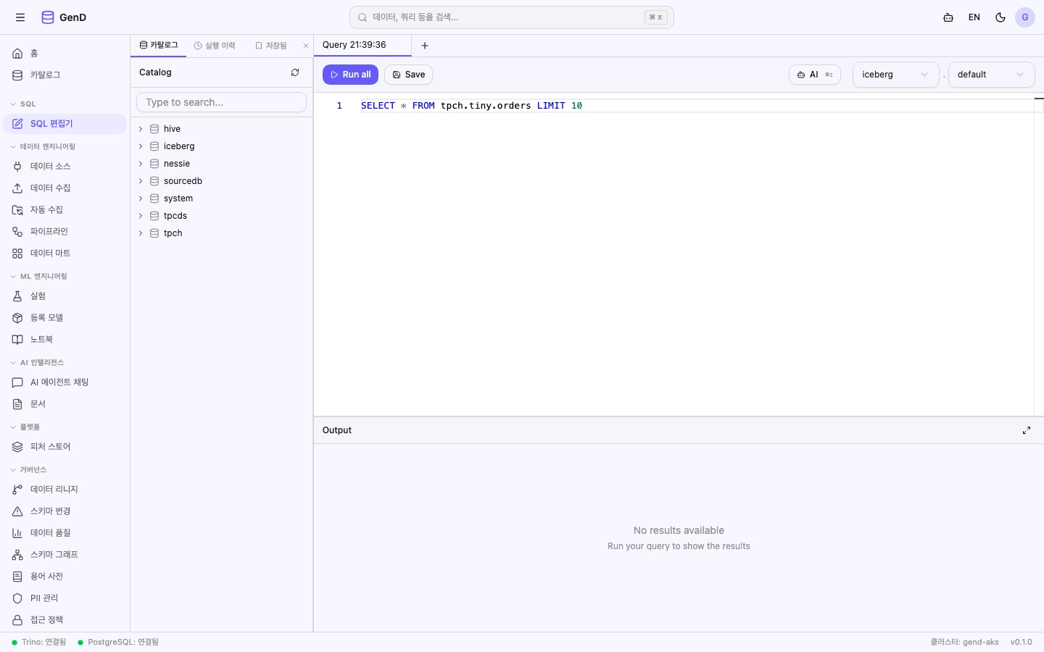This screenshot has width=1044, height=652.
Task: Open 자동 수집 page
Action: [x=65, y=210]
